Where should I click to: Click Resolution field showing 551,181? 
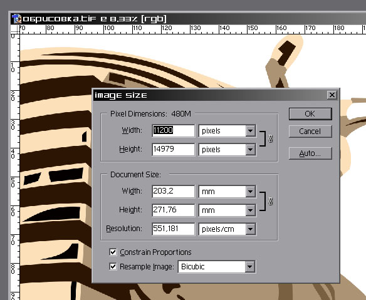pyautogui.click(x=173, y=229)
